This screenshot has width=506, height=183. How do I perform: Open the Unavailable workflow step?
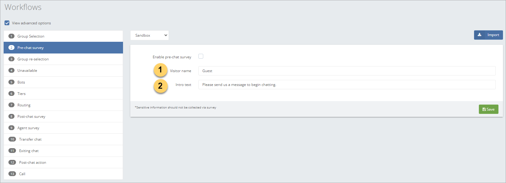(27, 71)
